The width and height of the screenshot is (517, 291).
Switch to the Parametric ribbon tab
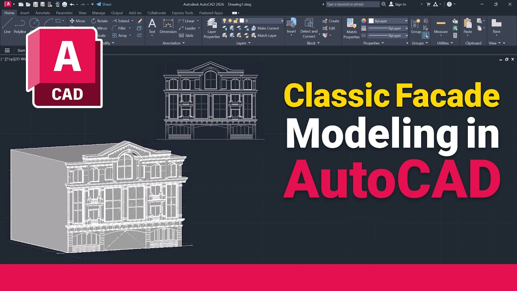(x=65, y=13)
